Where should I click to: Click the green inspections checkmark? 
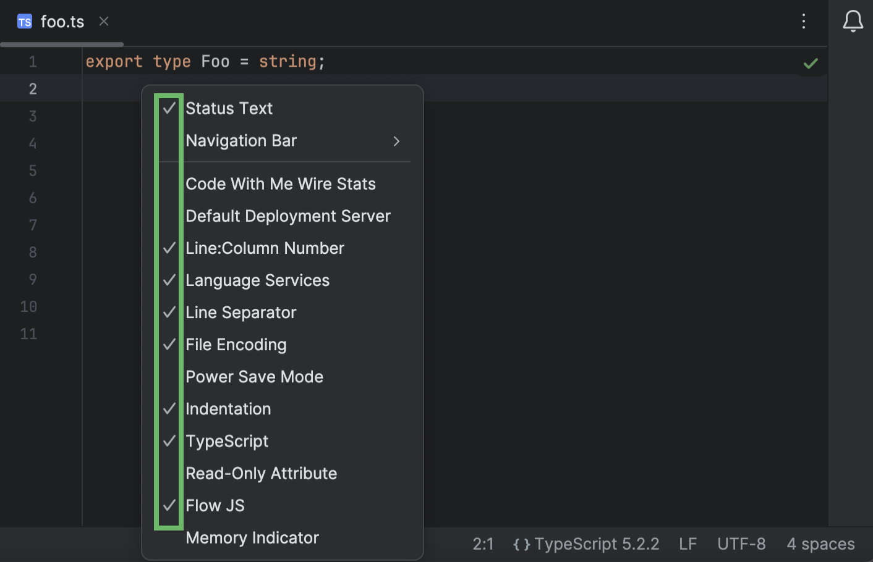[x=811, y=62]
